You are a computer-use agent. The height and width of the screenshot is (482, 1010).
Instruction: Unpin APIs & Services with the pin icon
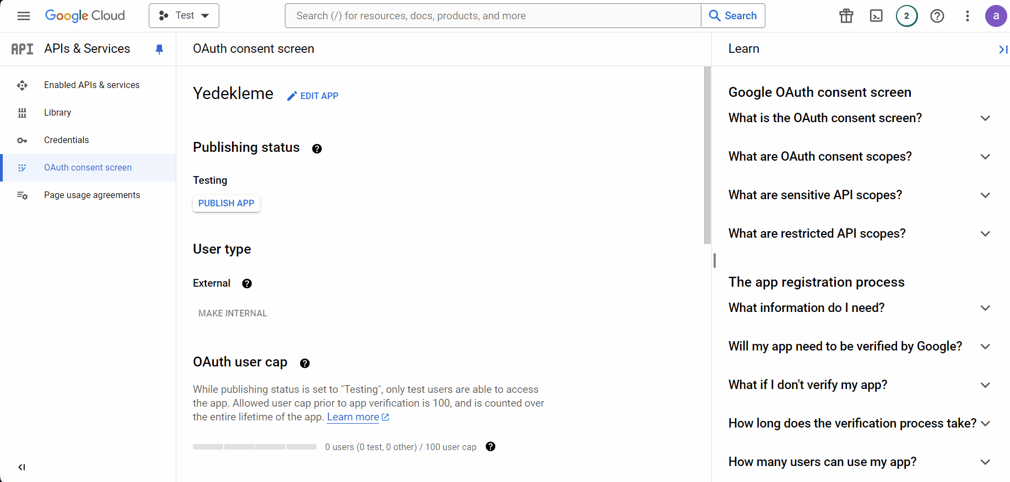click(x=159, y=50)
